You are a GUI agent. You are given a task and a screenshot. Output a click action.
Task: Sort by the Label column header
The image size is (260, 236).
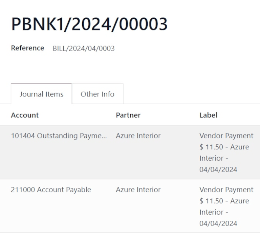click(208, 115)
